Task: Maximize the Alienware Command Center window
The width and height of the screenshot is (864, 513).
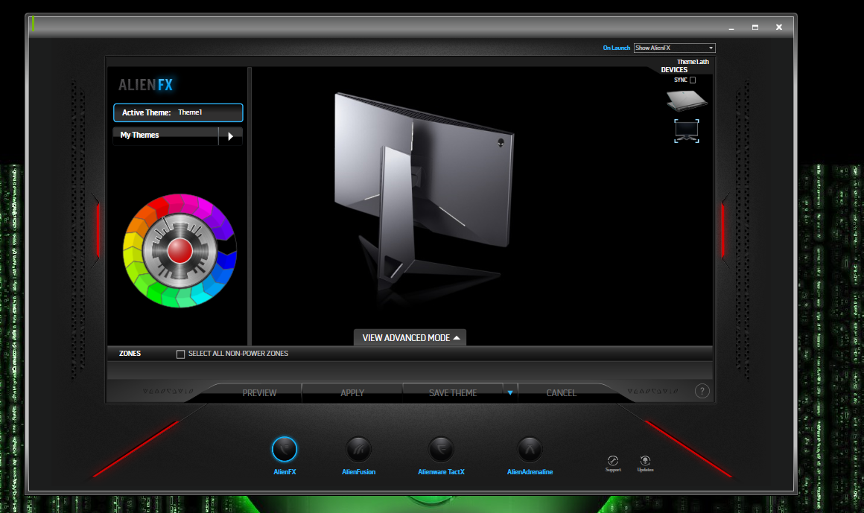Action: point(755,27)
